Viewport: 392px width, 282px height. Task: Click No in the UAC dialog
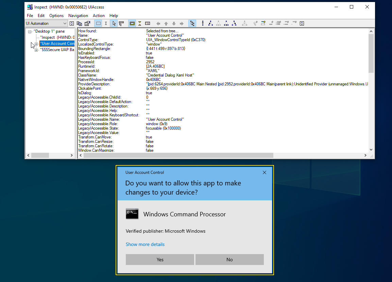point(229,260)
